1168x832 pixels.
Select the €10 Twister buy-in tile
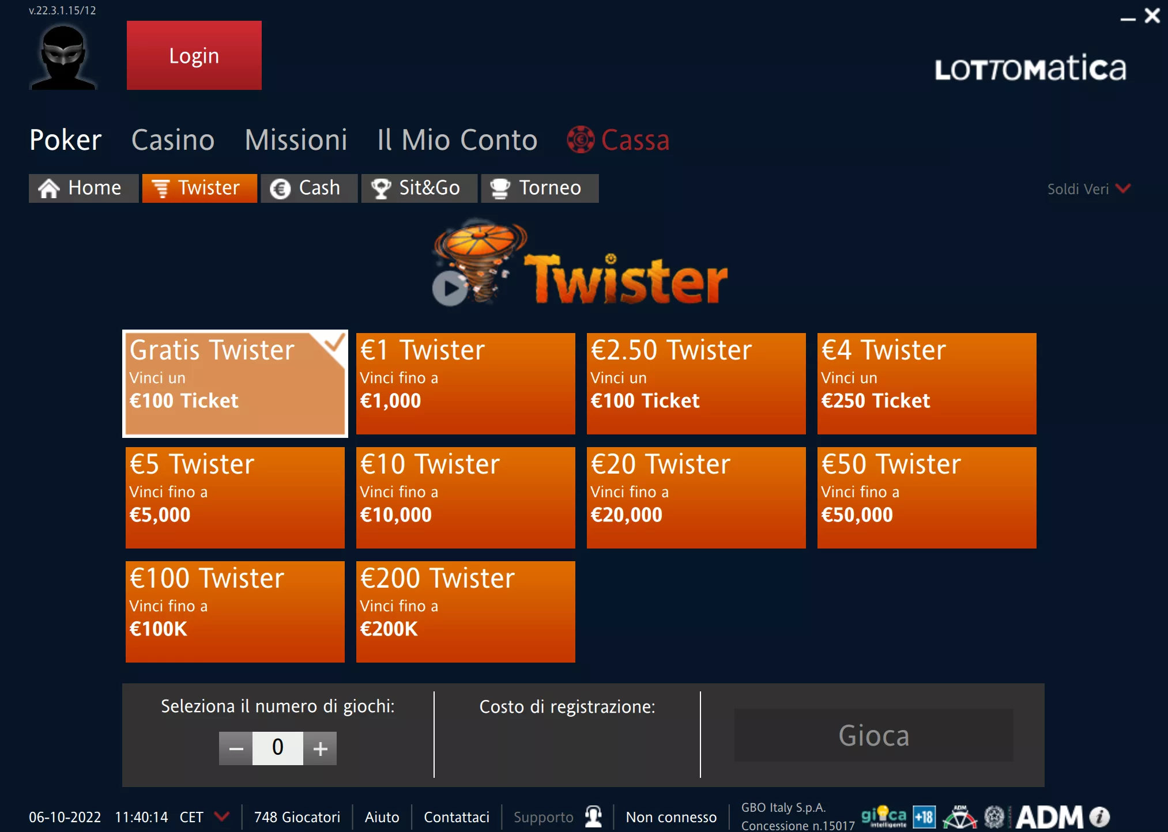click(465, 497)
